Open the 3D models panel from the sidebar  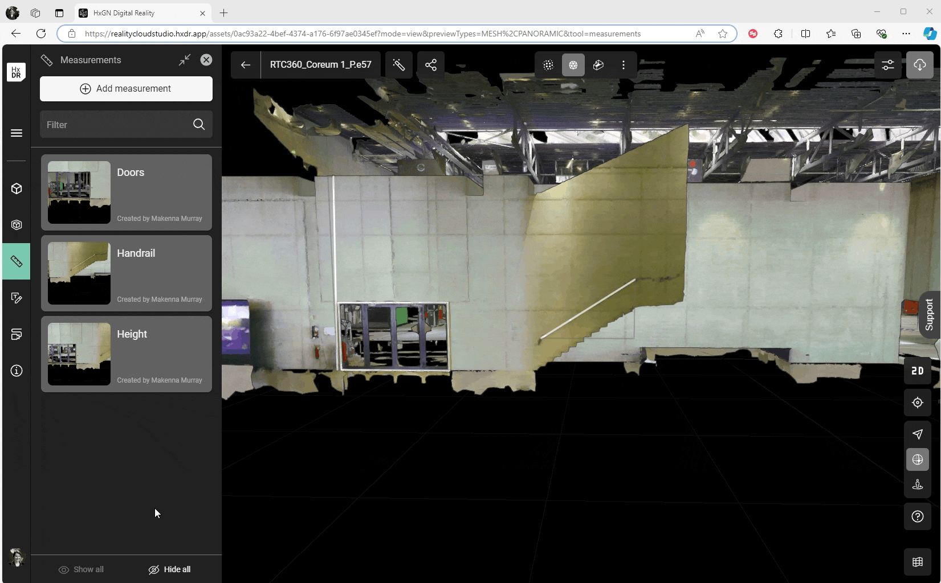click(16, 189)
